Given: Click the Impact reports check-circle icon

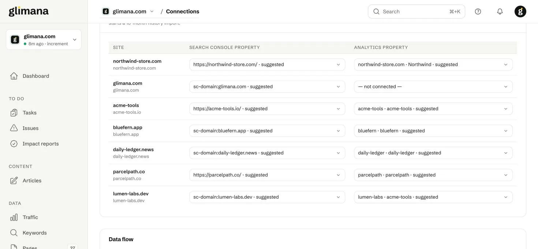Looking at the screenshot, I should tap(14, 143).
